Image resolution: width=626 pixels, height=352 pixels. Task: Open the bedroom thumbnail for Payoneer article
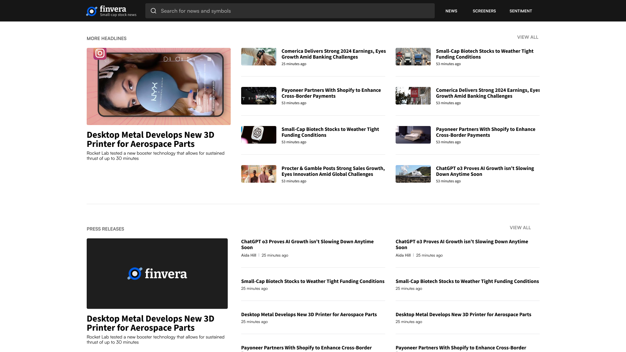413,135
